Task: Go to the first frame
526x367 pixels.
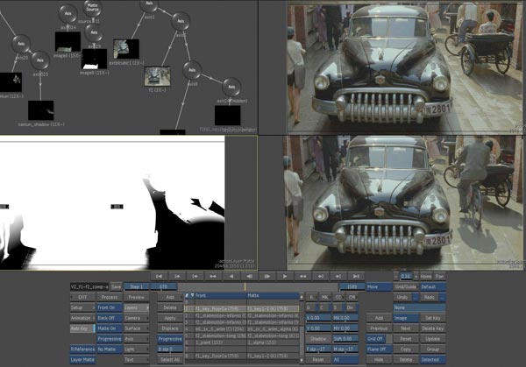Action: 159,275
